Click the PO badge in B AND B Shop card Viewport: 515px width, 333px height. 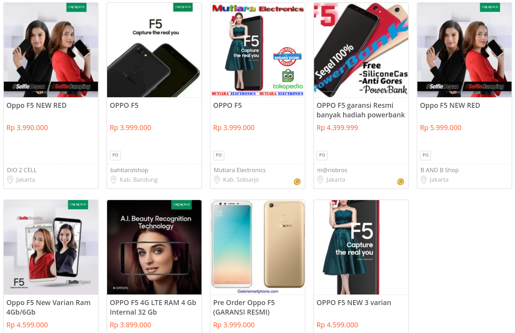coord(426,155)
